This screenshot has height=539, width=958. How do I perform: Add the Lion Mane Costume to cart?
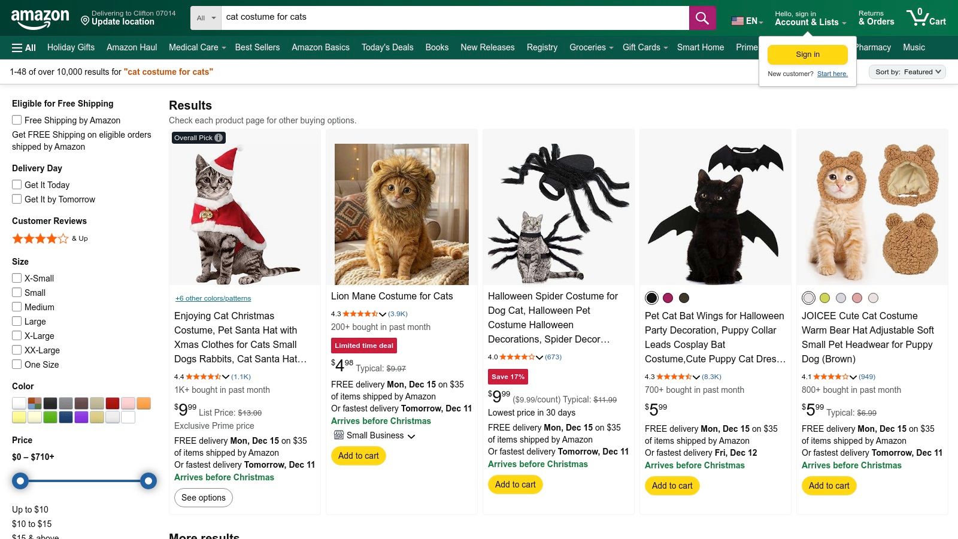pos(358,455)
